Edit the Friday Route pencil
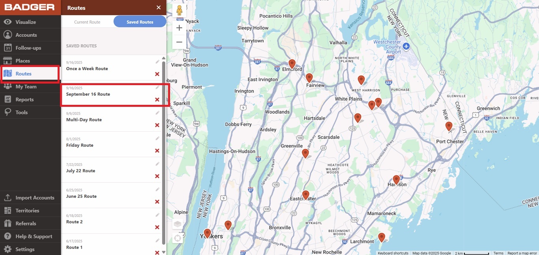 click(157, 138)
